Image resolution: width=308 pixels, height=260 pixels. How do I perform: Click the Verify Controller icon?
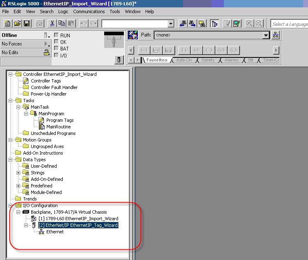point(237,24)
